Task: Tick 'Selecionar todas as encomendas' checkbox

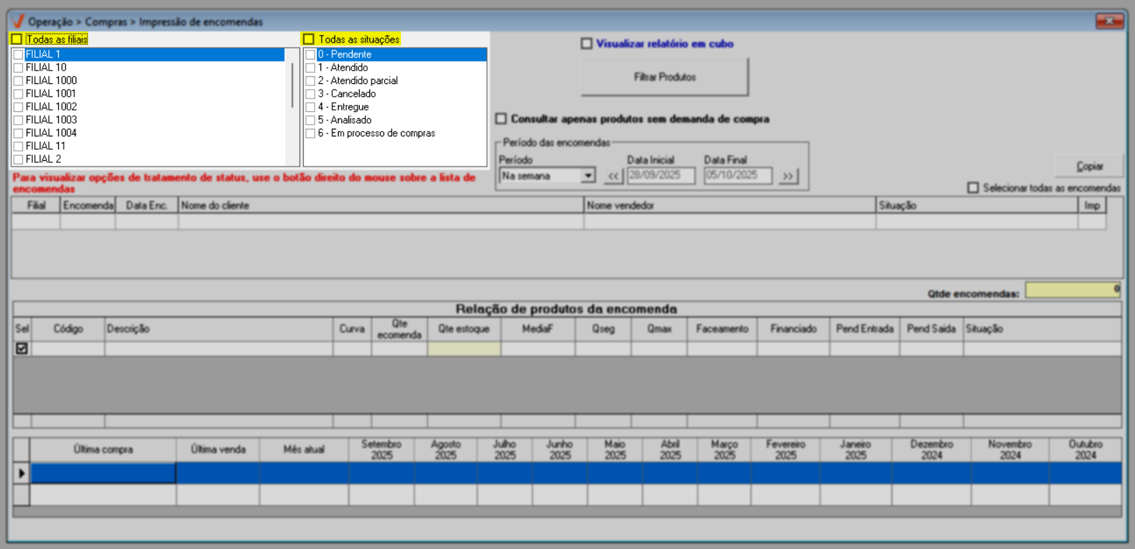Action: 973,187
